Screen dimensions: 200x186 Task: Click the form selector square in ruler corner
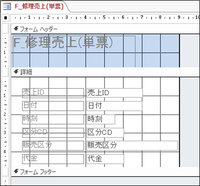5,18
